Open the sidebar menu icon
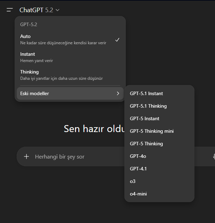This screenshot has height=223, width=215. click(x=10, y=10)
